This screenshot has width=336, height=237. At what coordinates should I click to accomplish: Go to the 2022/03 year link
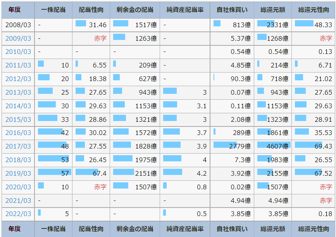pyautogui.click(x=18, y=214)
